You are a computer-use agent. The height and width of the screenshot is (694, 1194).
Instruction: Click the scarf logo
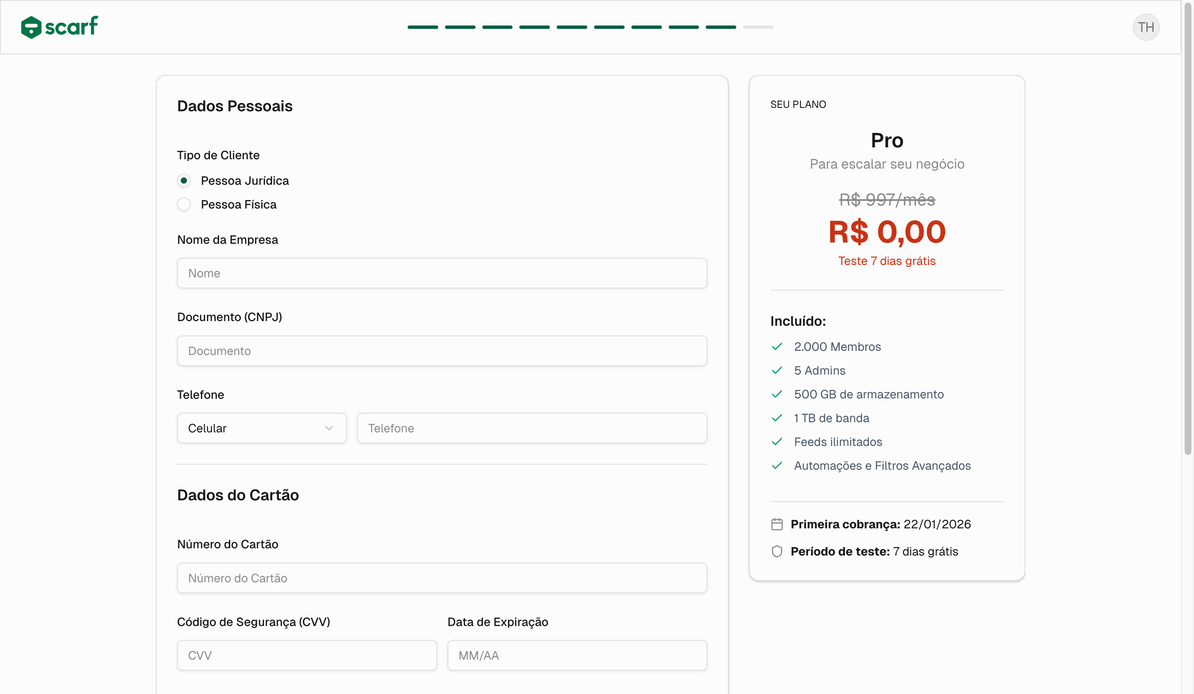point(59,27)
